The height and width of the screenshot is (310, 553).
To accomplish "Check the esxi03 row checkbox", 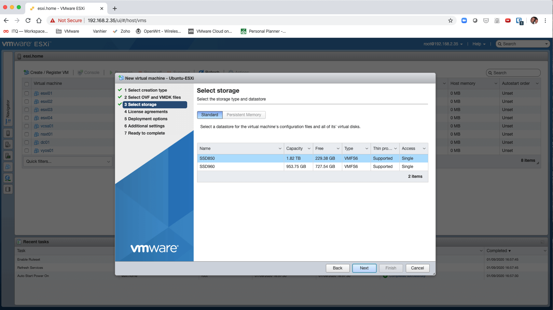I will tap(27, 110).
